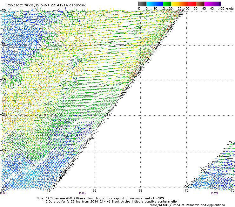This screenshot has height=207, width=235.
Task: Click the '40' label under the color bar
Action: click(x=204, y=9)
